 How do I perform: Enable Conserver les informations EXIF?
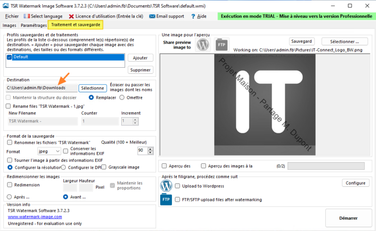click(x=65, y=151)
